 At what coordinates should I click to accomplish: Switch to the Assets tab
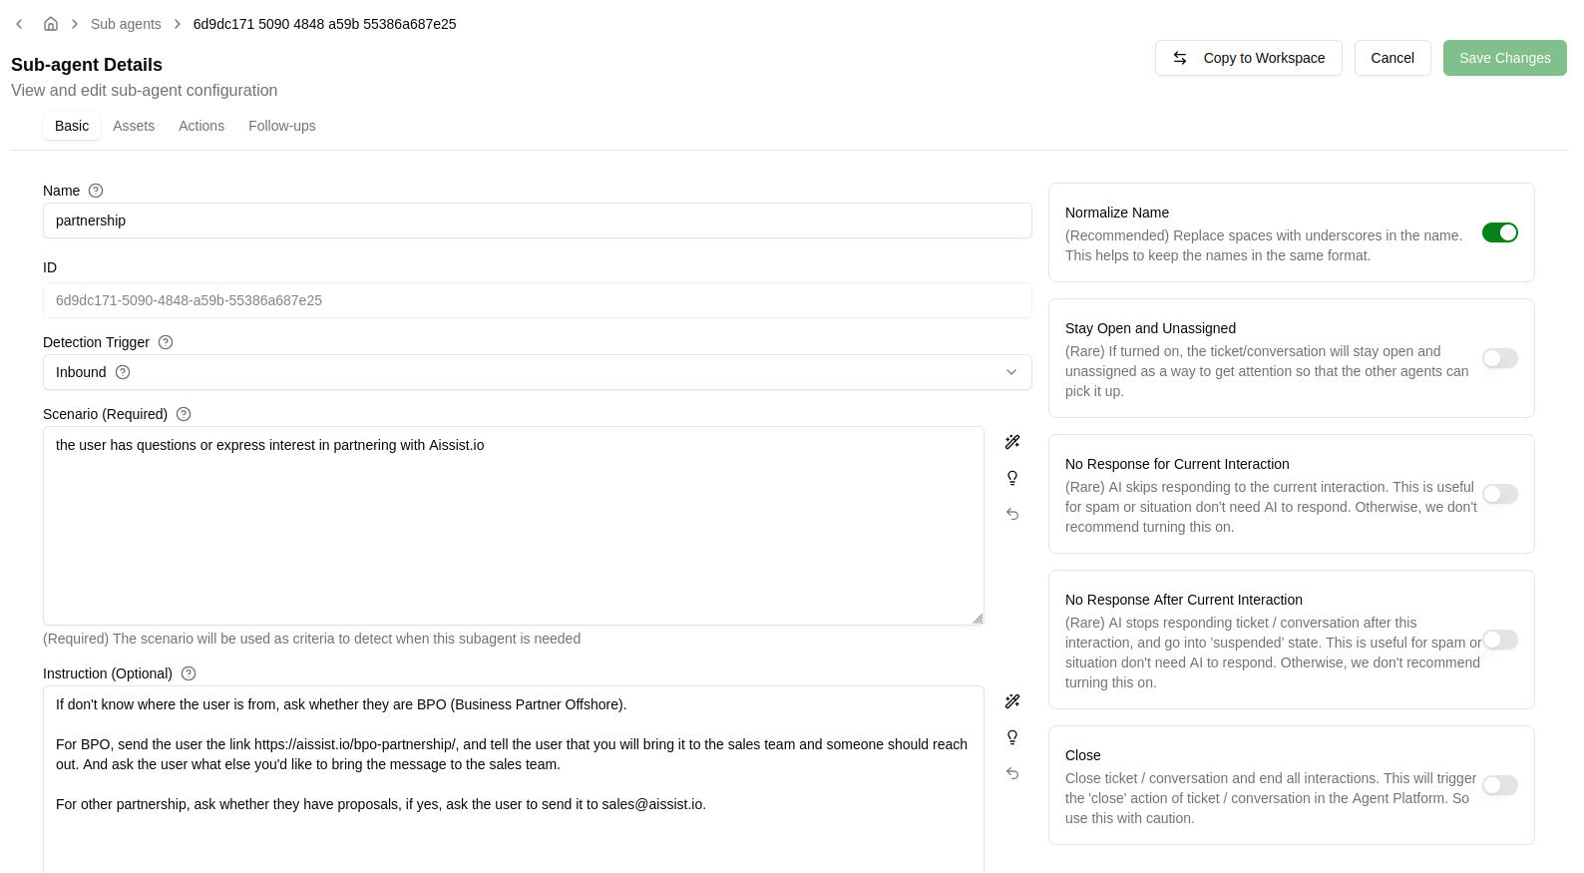point(134,126)
